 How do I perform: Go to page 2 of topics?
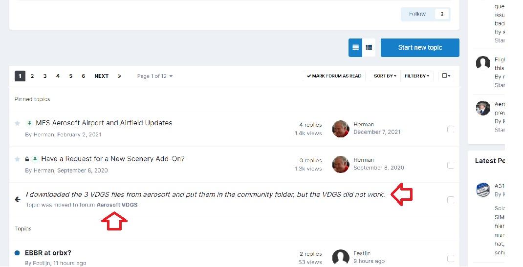[32, 76]
